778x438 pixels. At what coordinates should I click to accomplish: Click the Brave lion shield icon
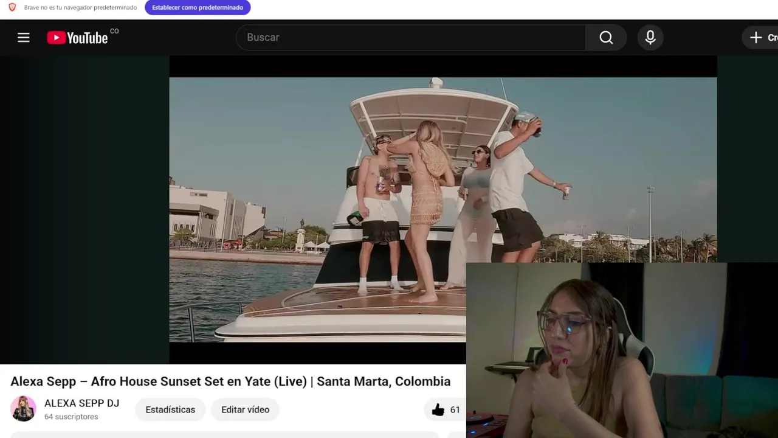click(x=12, y=7)
